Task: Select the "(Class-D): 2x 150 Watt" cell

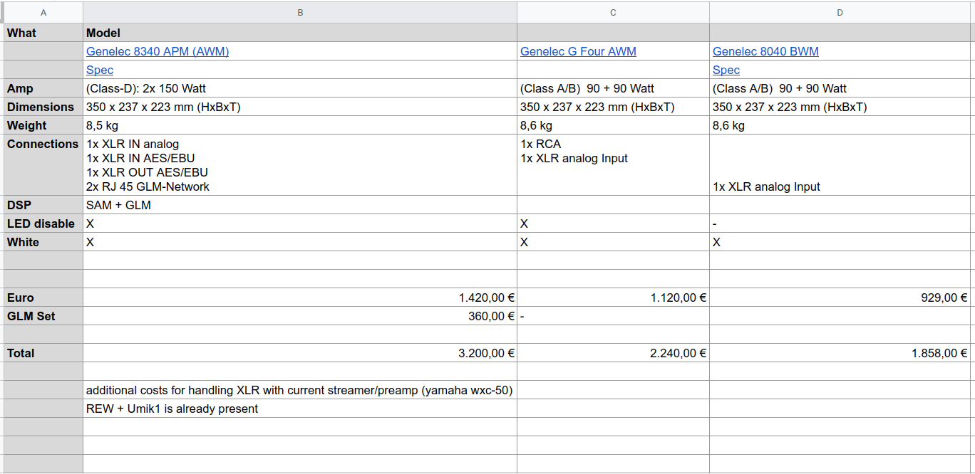Action: (300, 88)
